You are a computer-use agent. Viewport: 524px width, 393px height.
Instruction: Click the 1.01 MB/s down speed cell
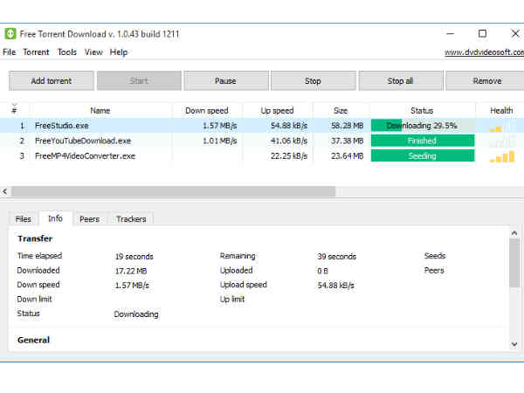click(220, 141)
